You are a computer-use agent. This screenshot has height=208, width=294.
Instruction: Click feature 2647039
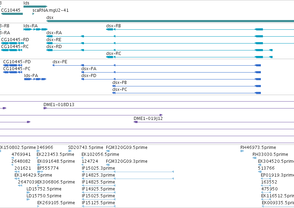[x=20, y=186]
